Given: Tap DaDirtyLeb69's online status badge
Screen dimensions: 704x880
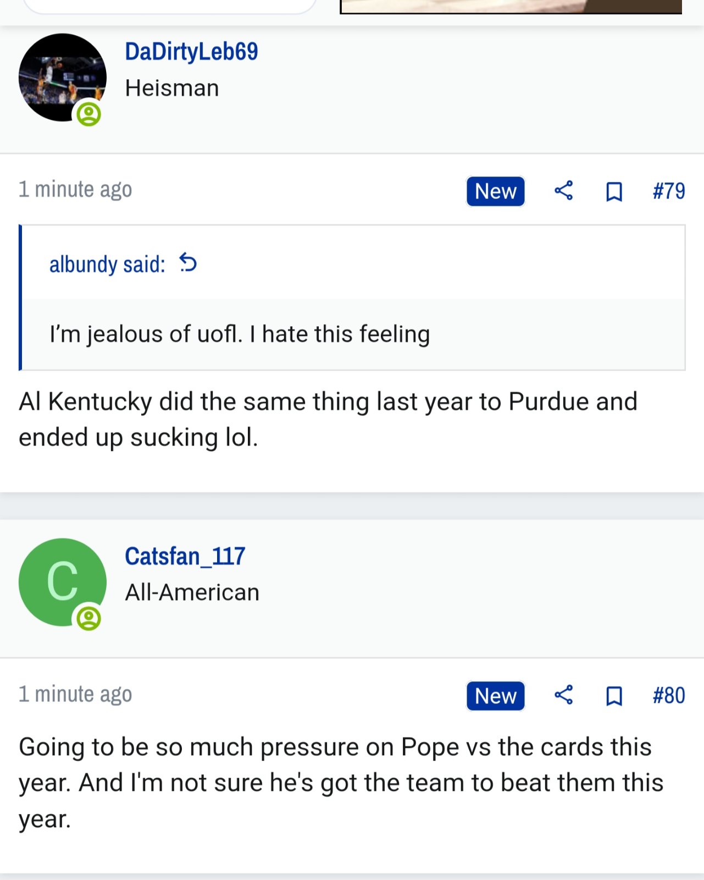Looking at the screenshot, I should click(x=88, y=114).
